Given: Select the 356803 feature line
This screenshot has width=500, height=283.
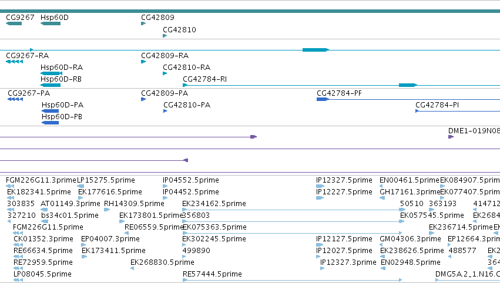Looking at the screenshot, I should click(293, 221).
